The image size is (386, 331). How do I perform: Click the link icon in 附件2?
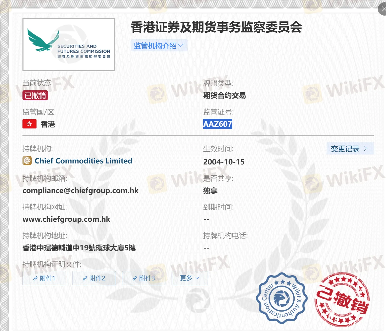tap(85, 278)
